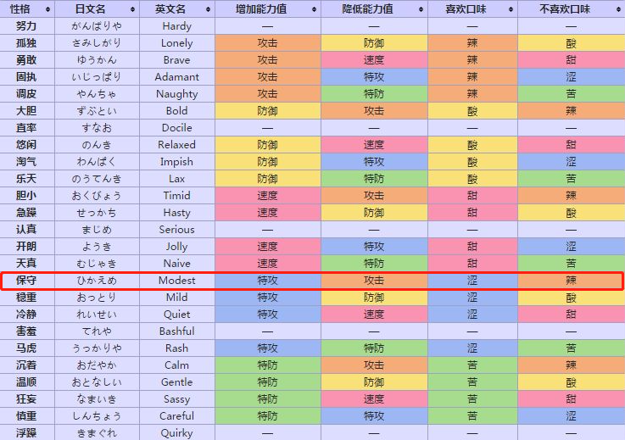Select the Calm cell
The height and width of the screenshot is (440, 625).
click(177, 365)
